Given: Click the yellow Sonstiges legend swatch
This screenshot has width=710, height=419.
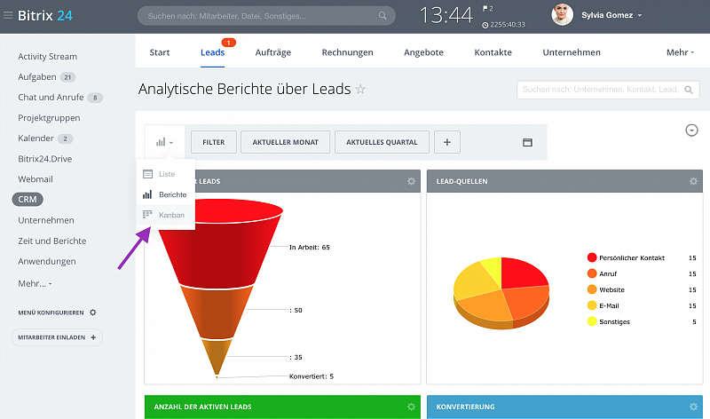Looking at the screenshot, I should click(x=592, y=321).
